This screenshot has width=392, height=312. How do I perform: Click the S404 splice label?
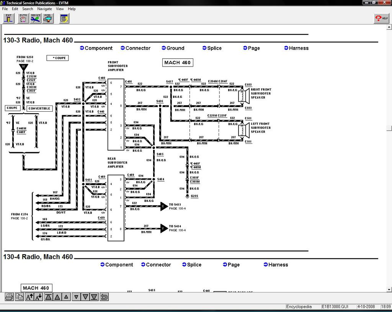point(160,179)
